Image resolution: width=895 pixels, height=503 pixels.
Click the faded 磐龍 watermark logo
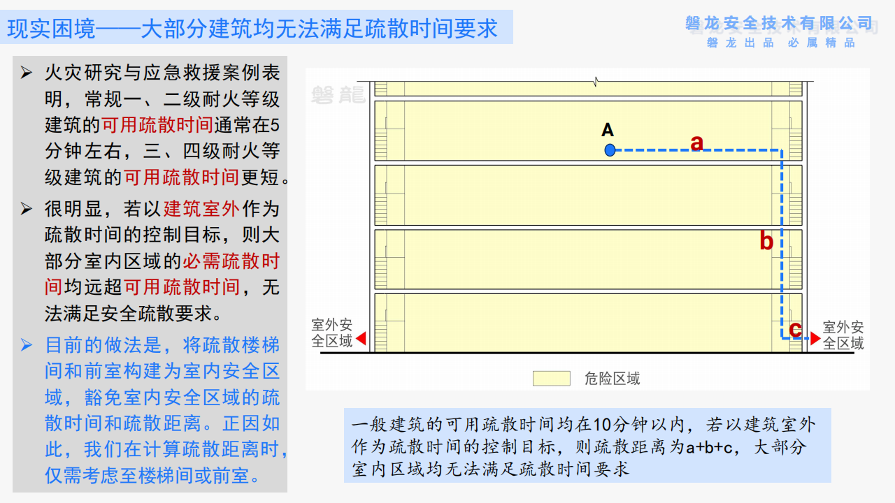point(338,96)
